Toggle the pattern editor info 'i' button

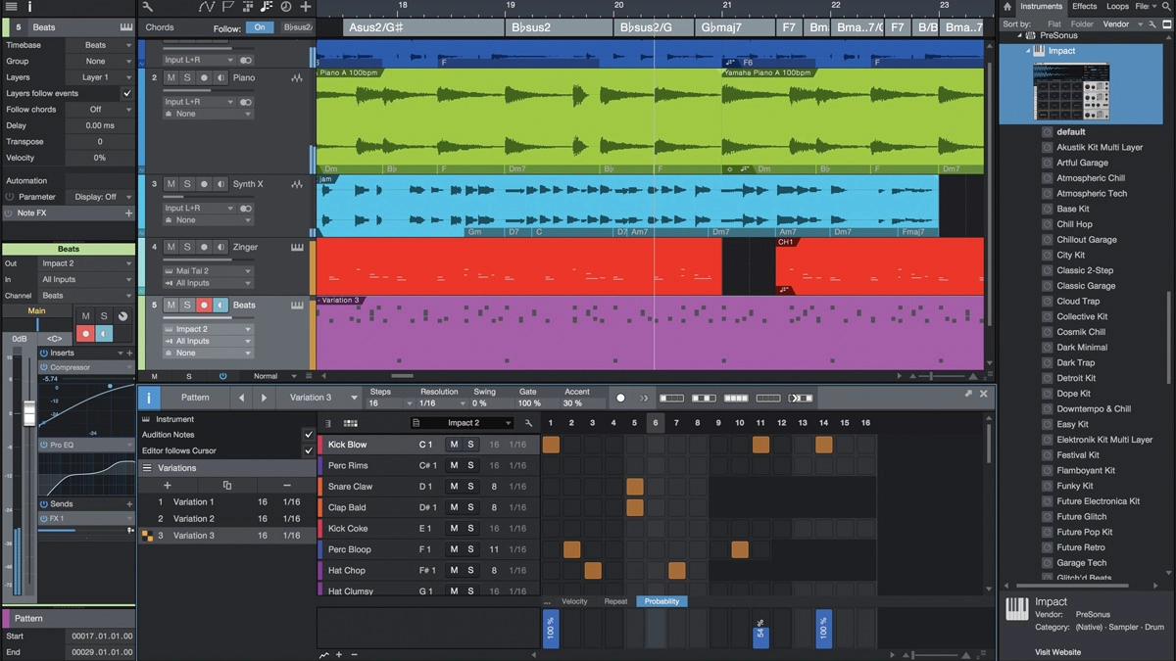click(149, 398)
